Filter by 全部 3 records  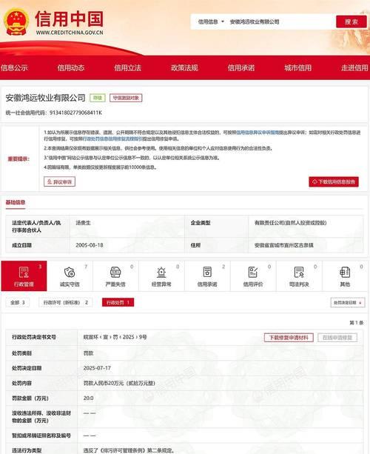17,303
